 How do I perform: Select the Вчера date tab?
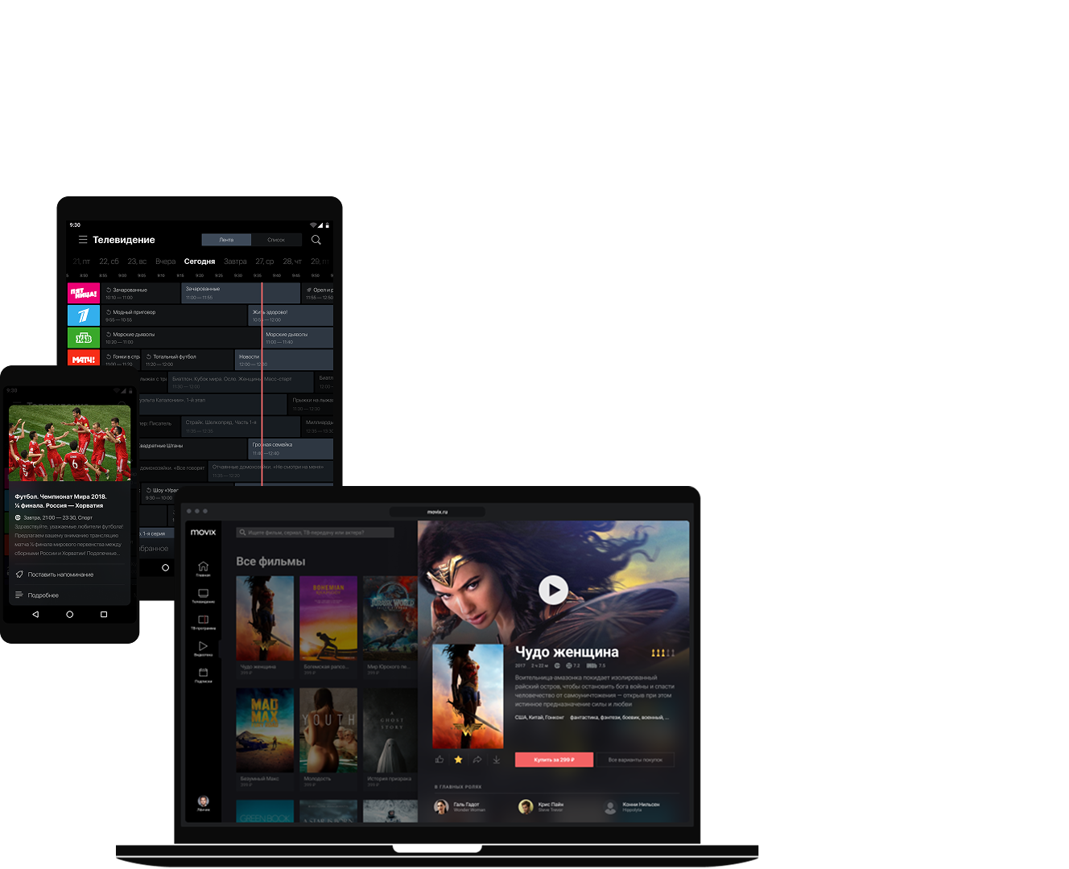click(165, 262)
